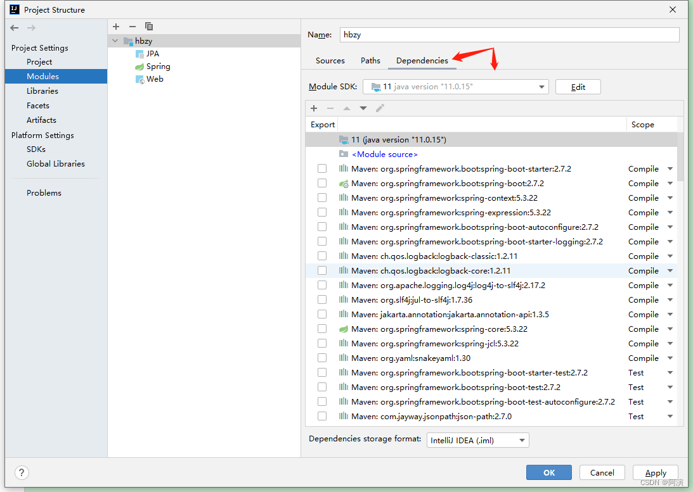Move dependency up with the up arrow

347,108
